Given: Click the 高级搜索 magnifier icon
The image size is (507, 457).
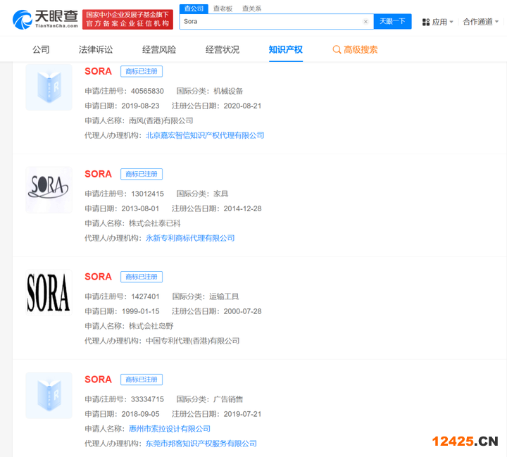Looking at the screenshot, I should [x=337, y=50].
